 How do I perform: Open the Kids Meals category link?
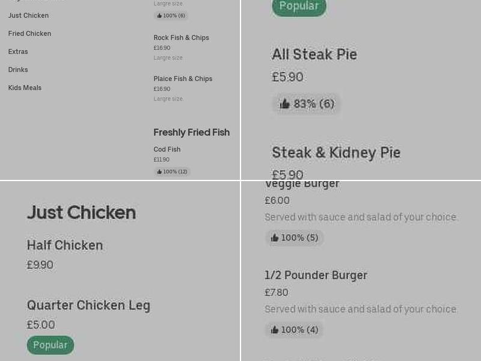[x=25, y=87]
